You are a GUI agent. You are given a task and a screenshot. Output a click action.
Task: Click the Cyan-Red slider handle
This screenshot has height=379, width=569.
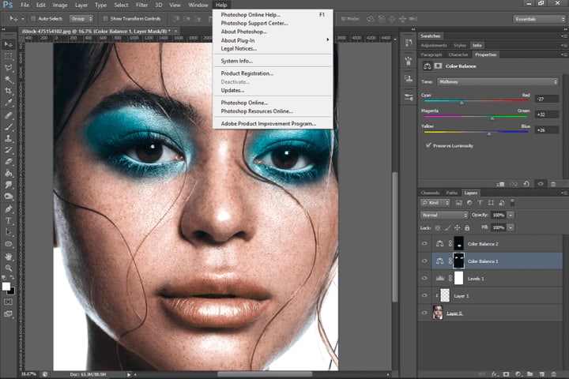click(x=462, y=103)
